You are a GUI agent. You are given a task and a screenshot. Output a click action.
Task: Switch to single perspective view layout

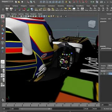coord(3,62)
